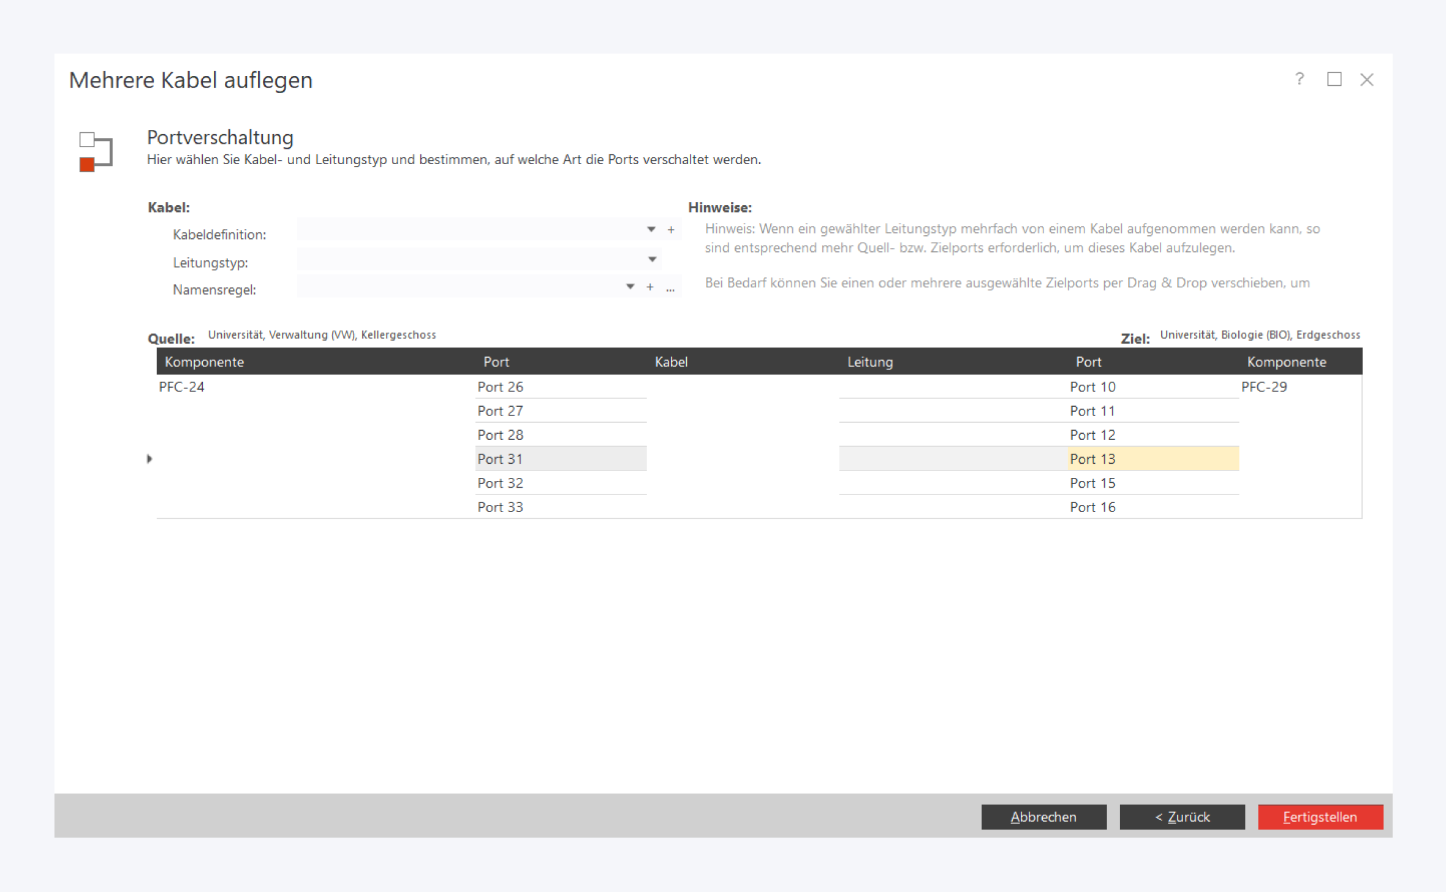This screenshot has width=1446, height=892.
Task: Select source Port 26 row
Action: [560, 387]
